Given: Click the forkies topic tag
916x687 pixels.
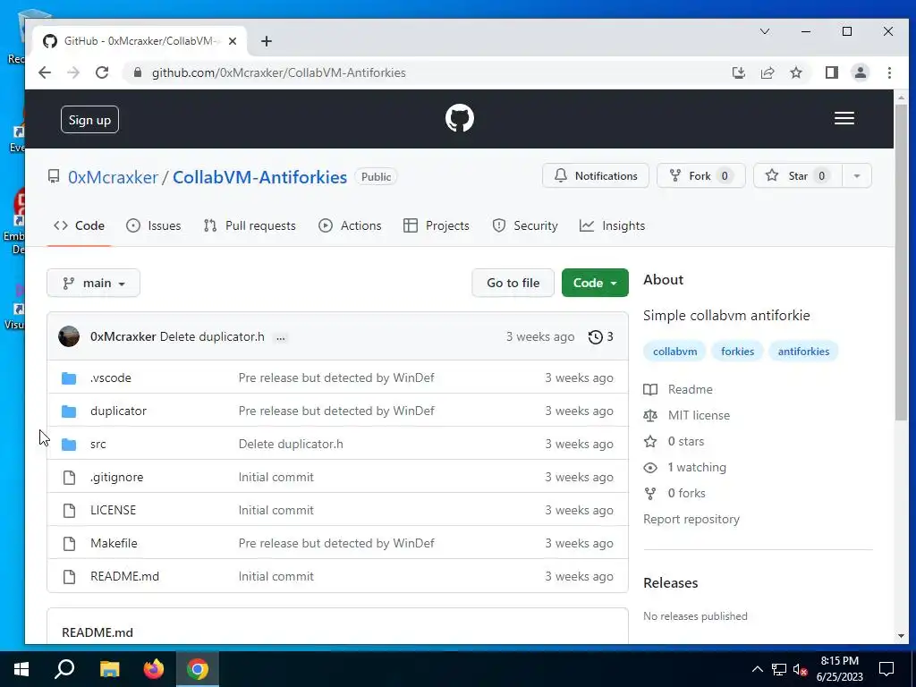Looking at the screenshot, I should (737, 351).
